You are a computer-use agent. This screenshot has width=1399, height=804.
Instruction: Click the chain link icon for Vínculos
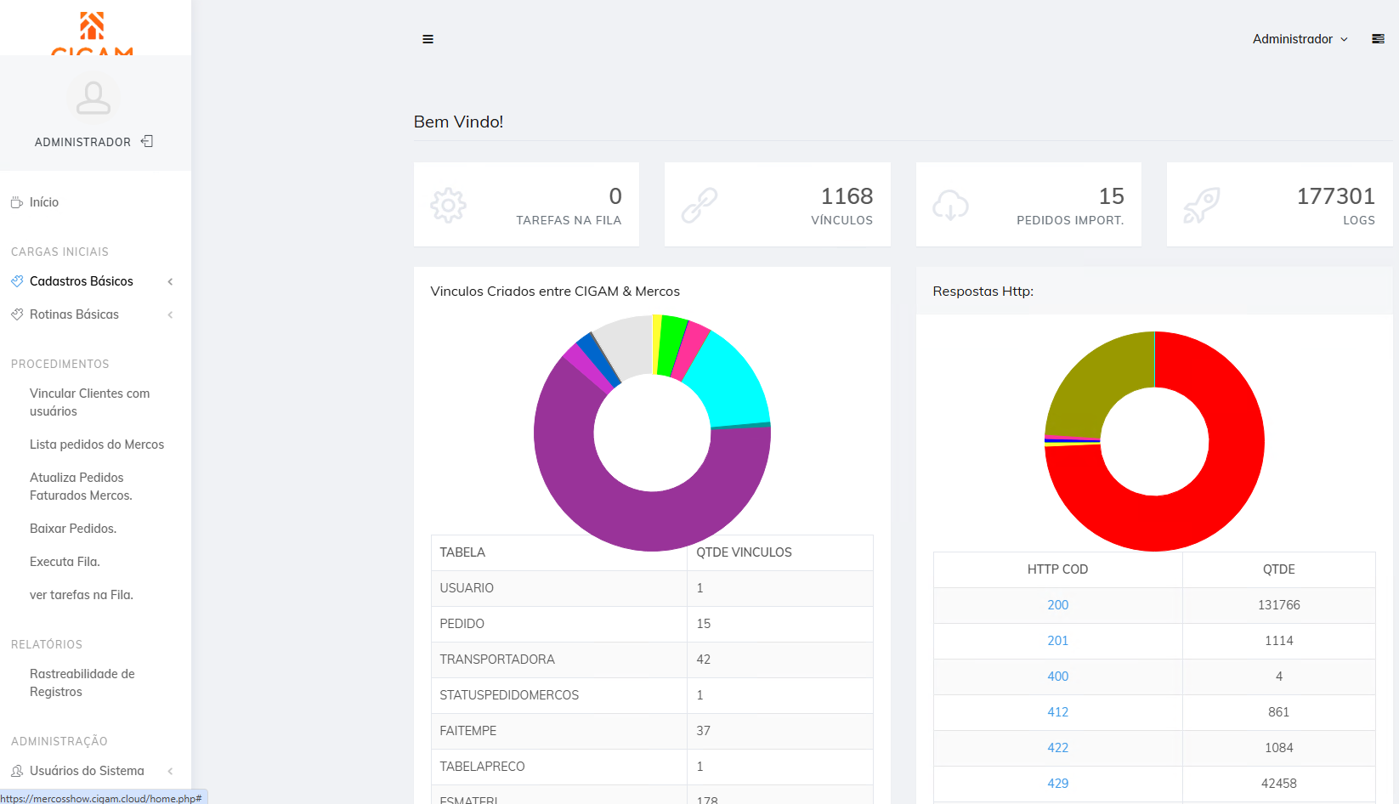pos(699,206)
